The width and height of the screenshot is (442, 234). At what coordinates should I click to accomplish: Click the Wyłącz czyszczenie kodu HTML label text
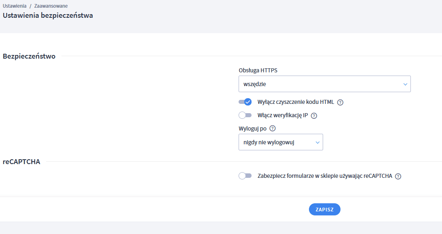[296, 102]
